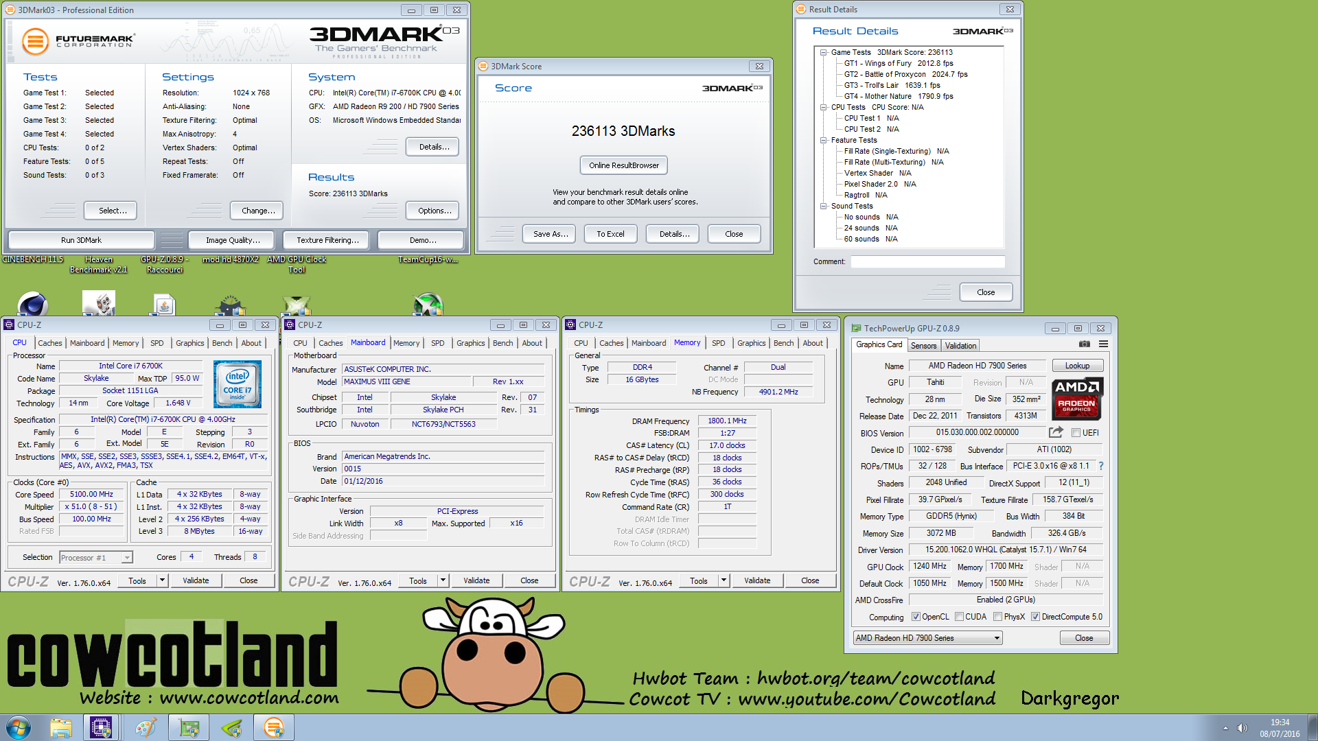Open the Validation tab in GPU-Z
Screen dimensions: 1318x741
960,346
